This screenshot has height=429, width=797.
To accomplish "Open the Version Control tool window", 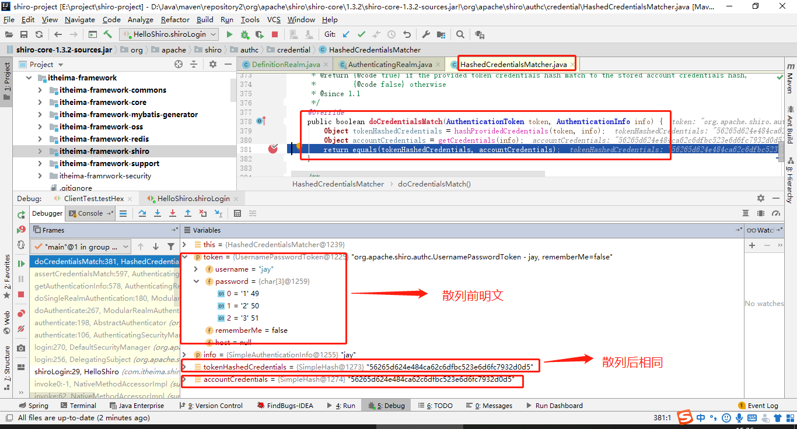I will 211,406.
